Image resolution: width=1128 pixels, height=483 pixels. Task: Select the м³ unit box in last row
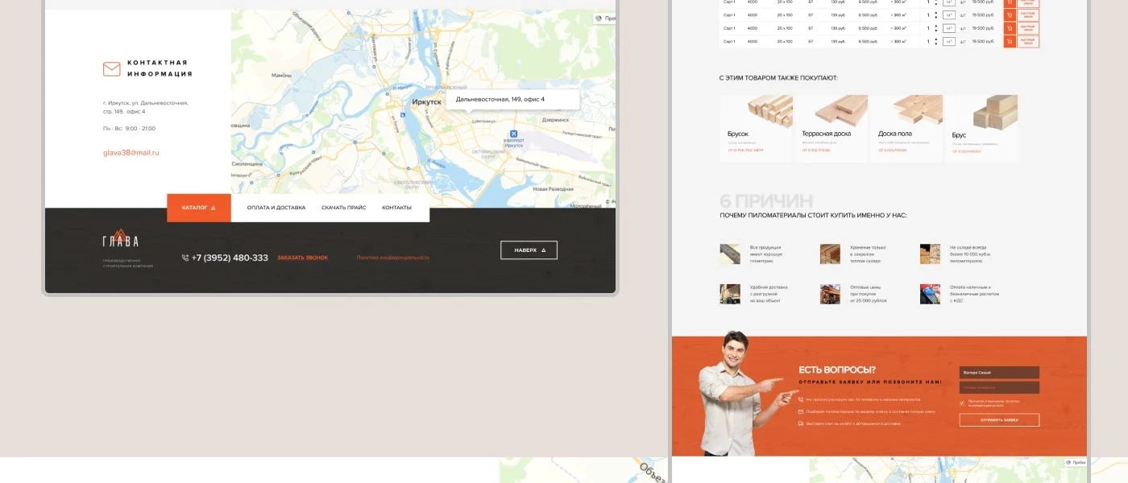(949, 41)
